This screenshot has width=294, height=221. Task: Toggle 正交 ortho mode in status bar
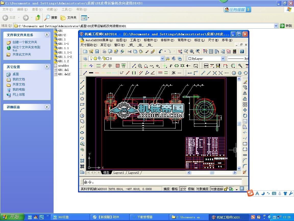(183, 189)
